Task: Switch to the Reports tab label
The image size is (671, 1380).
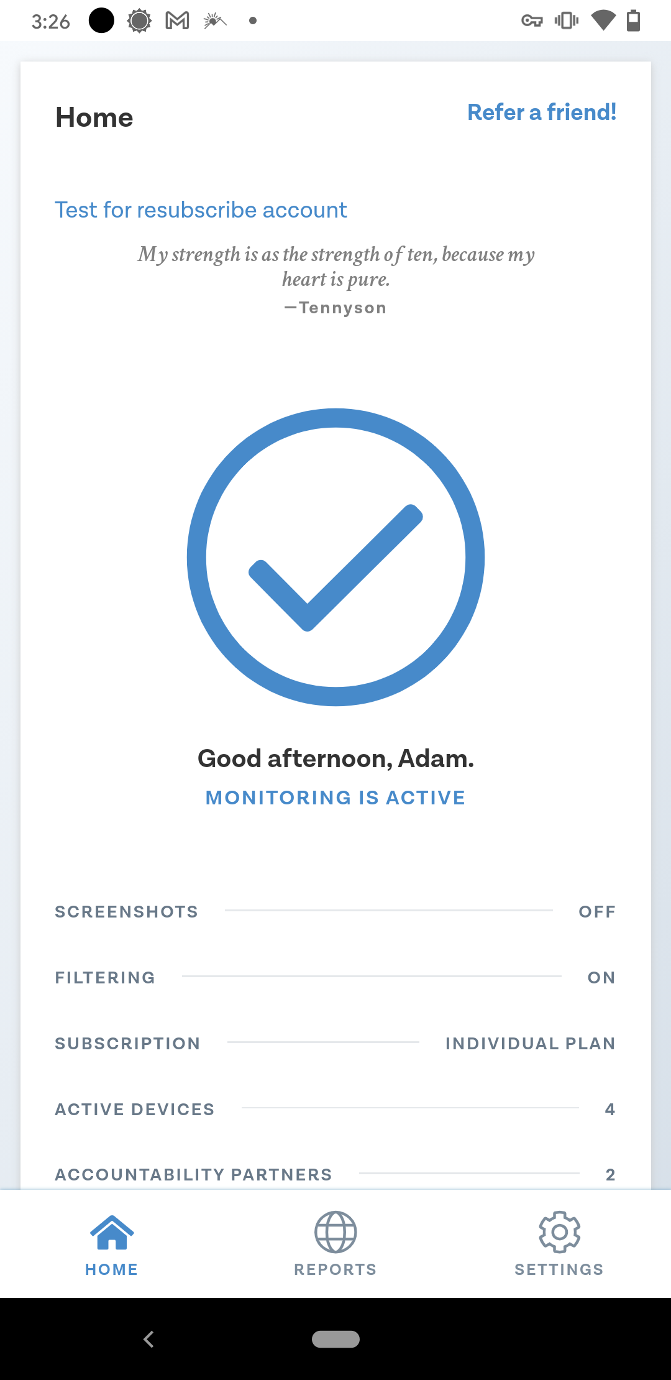Action: click(x=335, y=1269)
